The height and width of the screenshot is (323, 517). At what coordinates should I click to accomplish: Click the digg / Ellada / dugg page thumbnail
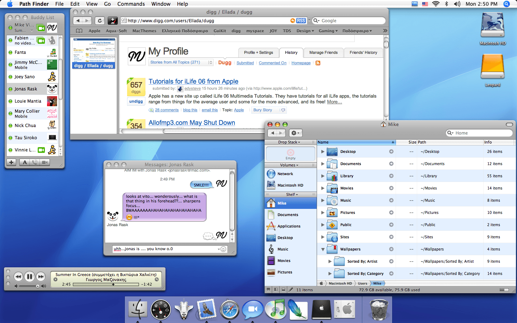93,53
